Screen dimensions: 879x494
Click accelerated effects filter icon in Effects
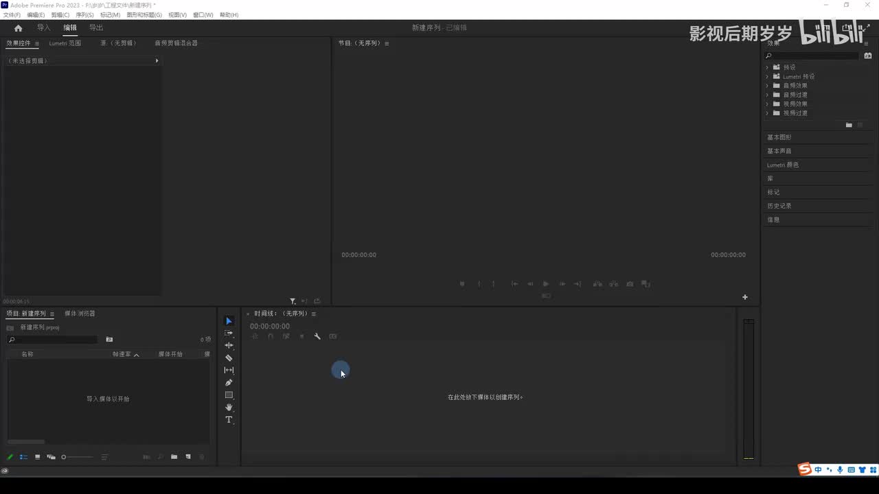click(x=868, y=56)
